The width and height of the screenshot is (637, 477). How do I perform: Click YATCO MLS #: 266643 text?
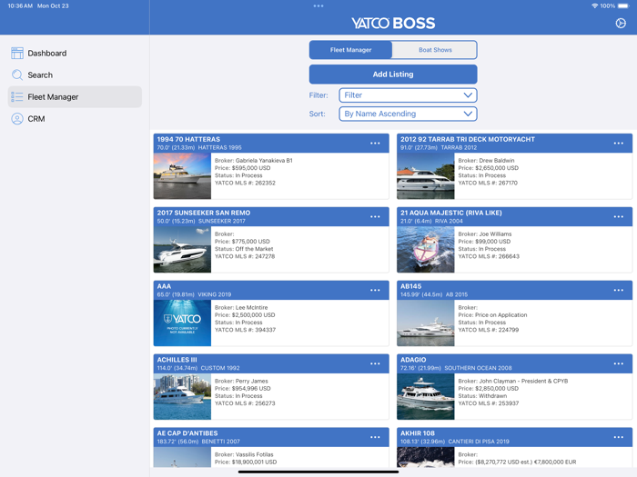[x=489, y=256]
